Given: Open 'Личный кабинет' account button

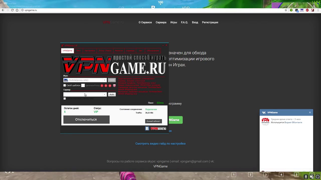Looking at the screenshot, I should [153, 121].
